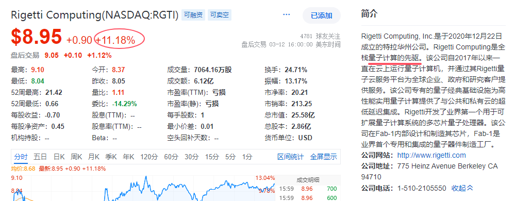Image resolution: width=515 pixels, height=201 pixels.
Task: Click the intraday price line chart
Action: click(143, 188)
